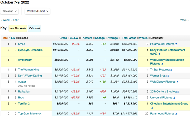
Task: Sort table by Theaters column header
Action: 86,38
